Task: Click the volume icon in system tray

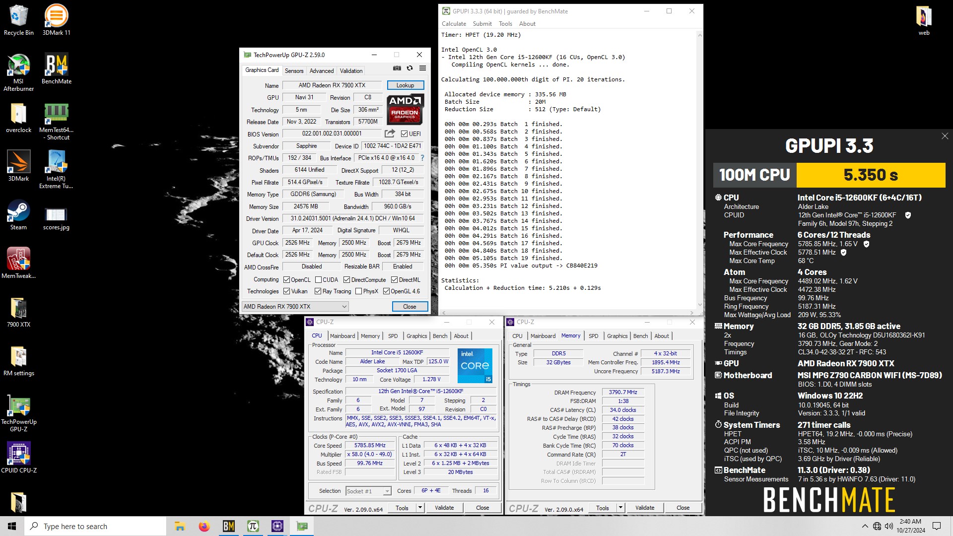Action: (888, 526)
